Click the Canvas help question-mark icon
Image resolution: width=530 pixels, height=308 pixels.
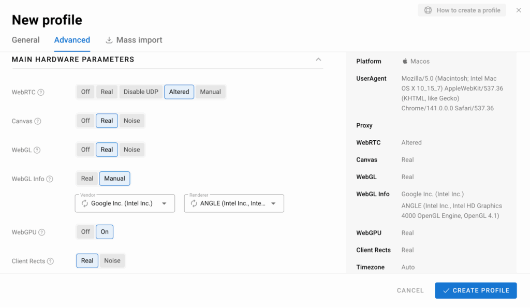(x=37, y=121)
